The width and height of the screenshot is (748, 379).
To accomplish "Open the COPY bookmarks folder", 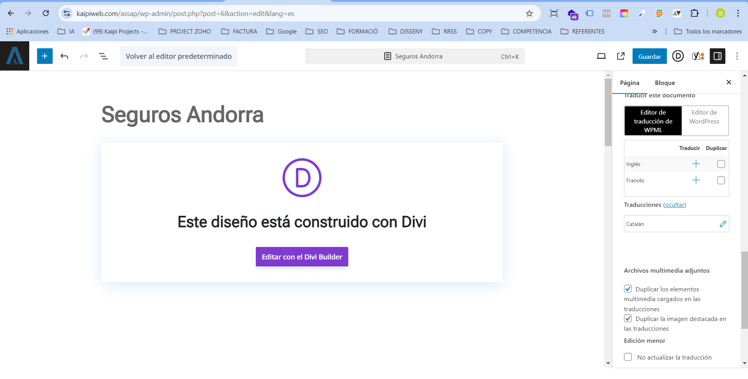I will click(x=479, y=31).
